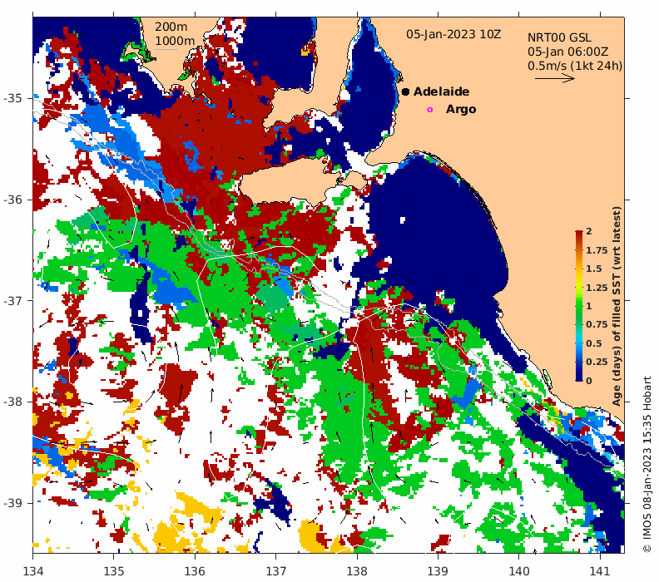
Task: Click the longitude axis label 135
Action: point(114,571)
